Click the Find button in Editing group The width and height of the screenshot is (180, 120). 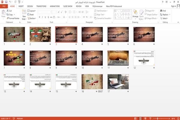point(163,11)
